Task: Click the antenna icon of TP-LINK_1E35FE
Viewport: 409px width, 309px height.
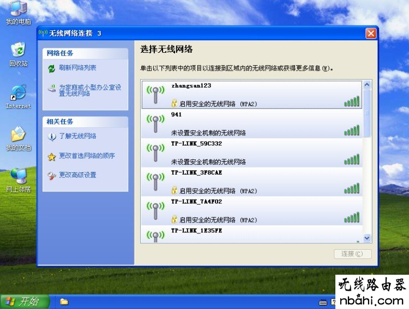Action: 155,236
